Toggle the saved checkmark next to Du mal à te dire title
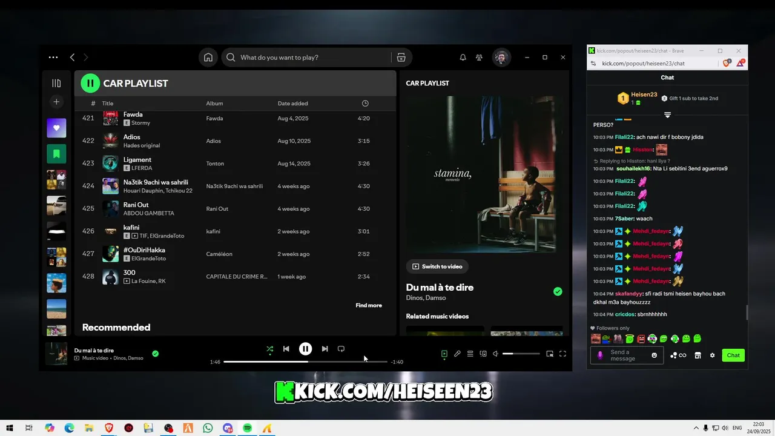 pos(558,292)
